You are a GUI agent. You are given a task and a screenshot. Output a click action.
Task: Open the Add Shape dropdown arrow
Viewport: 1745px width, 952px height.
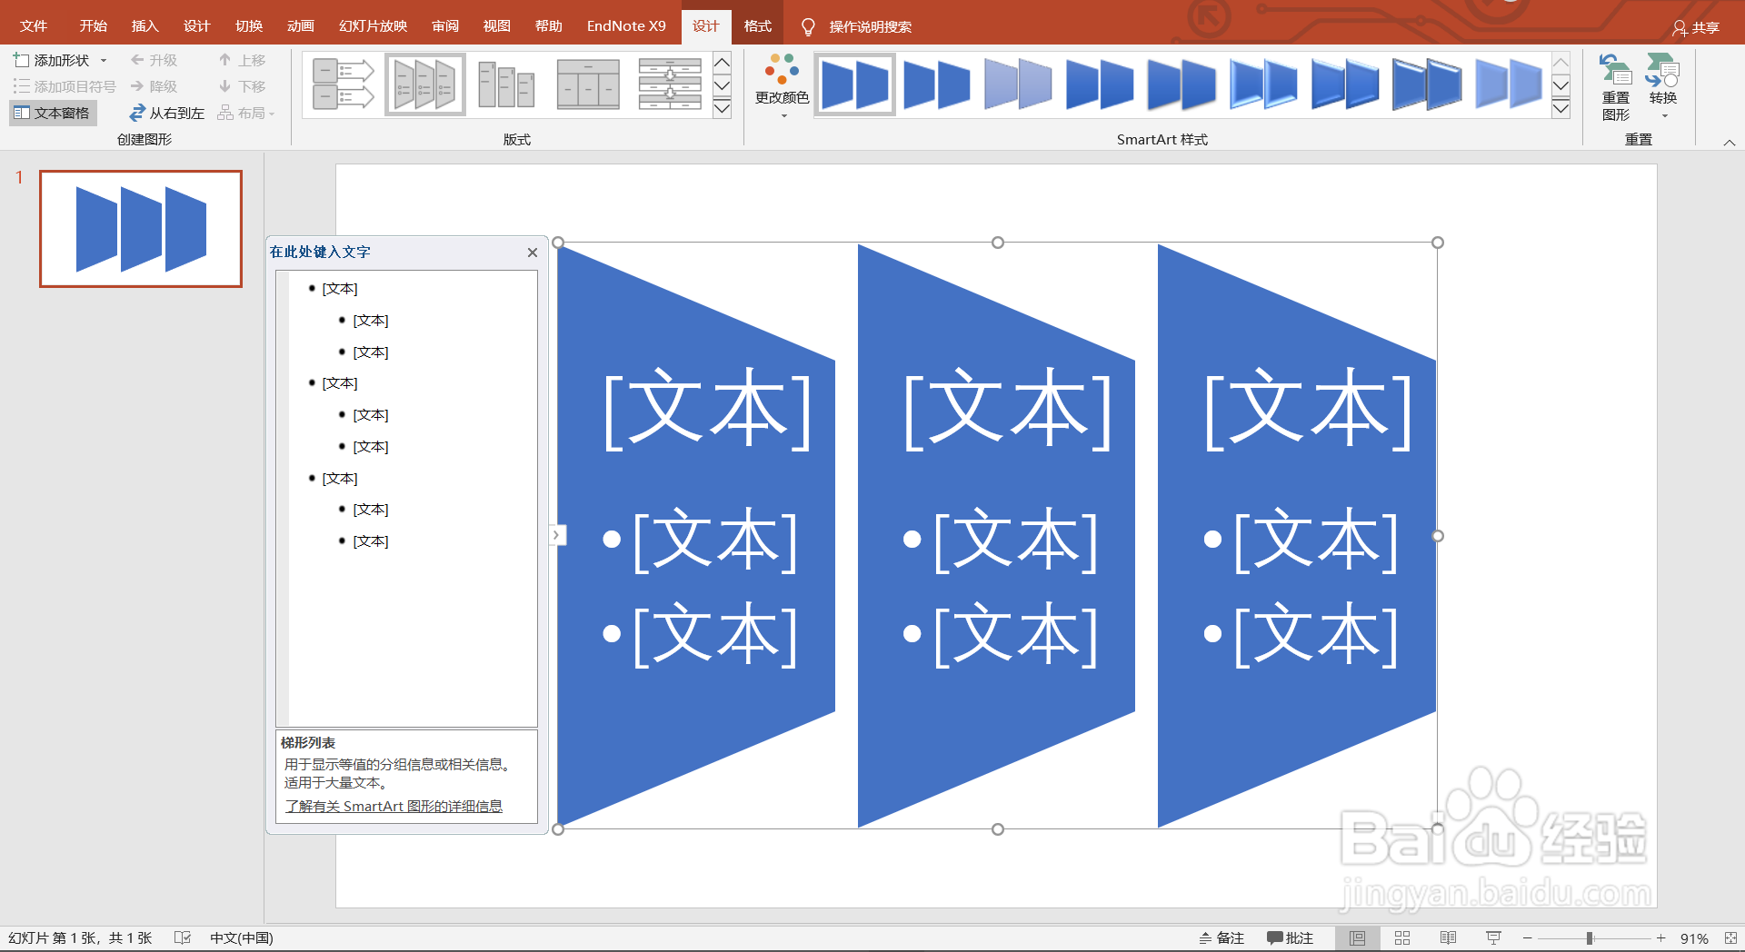coord(104,61)
